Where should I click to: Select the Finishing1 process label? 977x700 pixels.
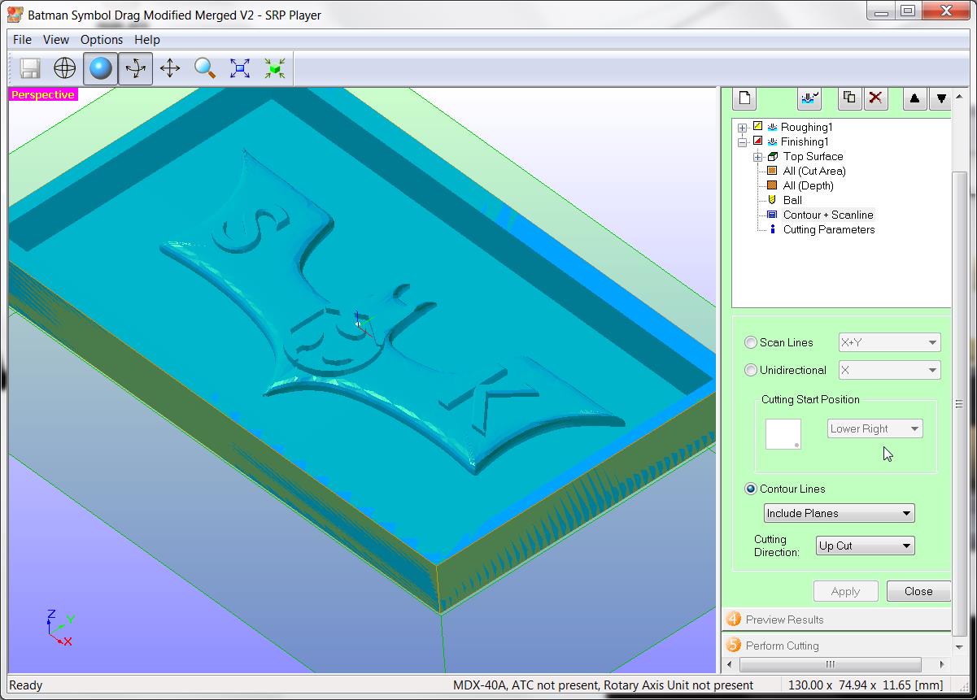[805, 141]
